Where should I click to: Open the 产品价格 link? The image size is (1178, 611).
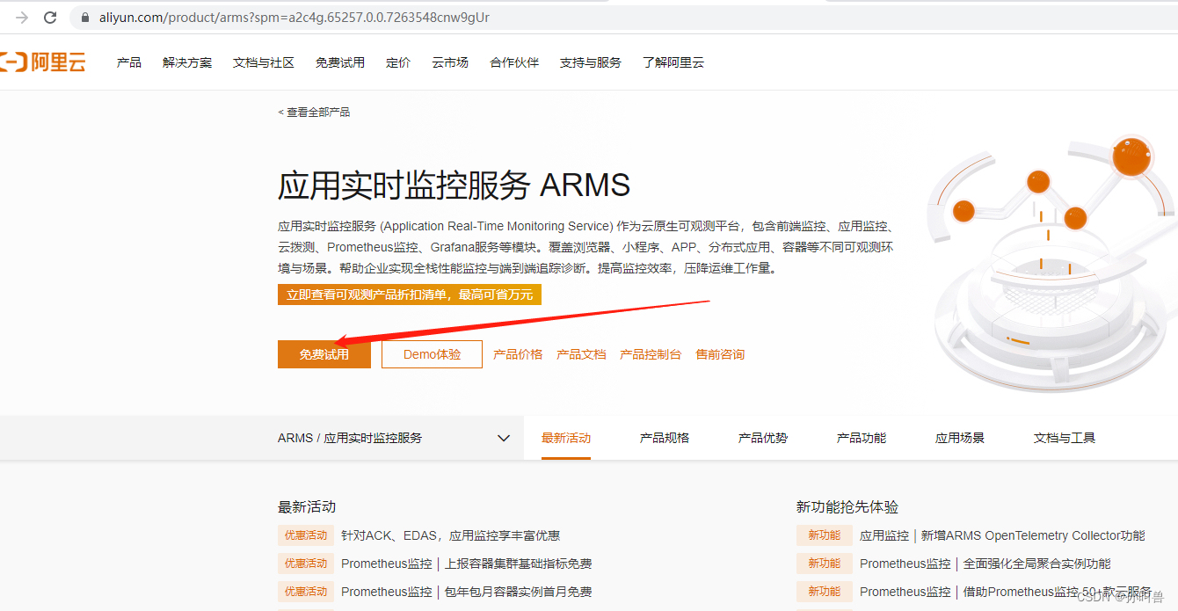(x=518, y=354)
